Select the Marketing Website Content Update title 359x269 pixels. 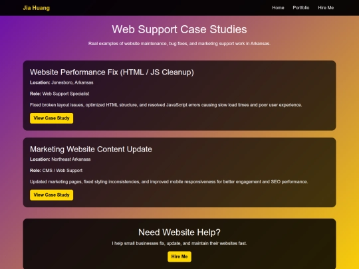click(91, 149)
